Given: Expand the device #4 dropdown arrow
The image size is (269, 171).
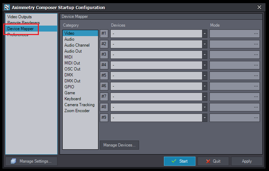Looking at the screenshot, I should click(x=205, y=65).
